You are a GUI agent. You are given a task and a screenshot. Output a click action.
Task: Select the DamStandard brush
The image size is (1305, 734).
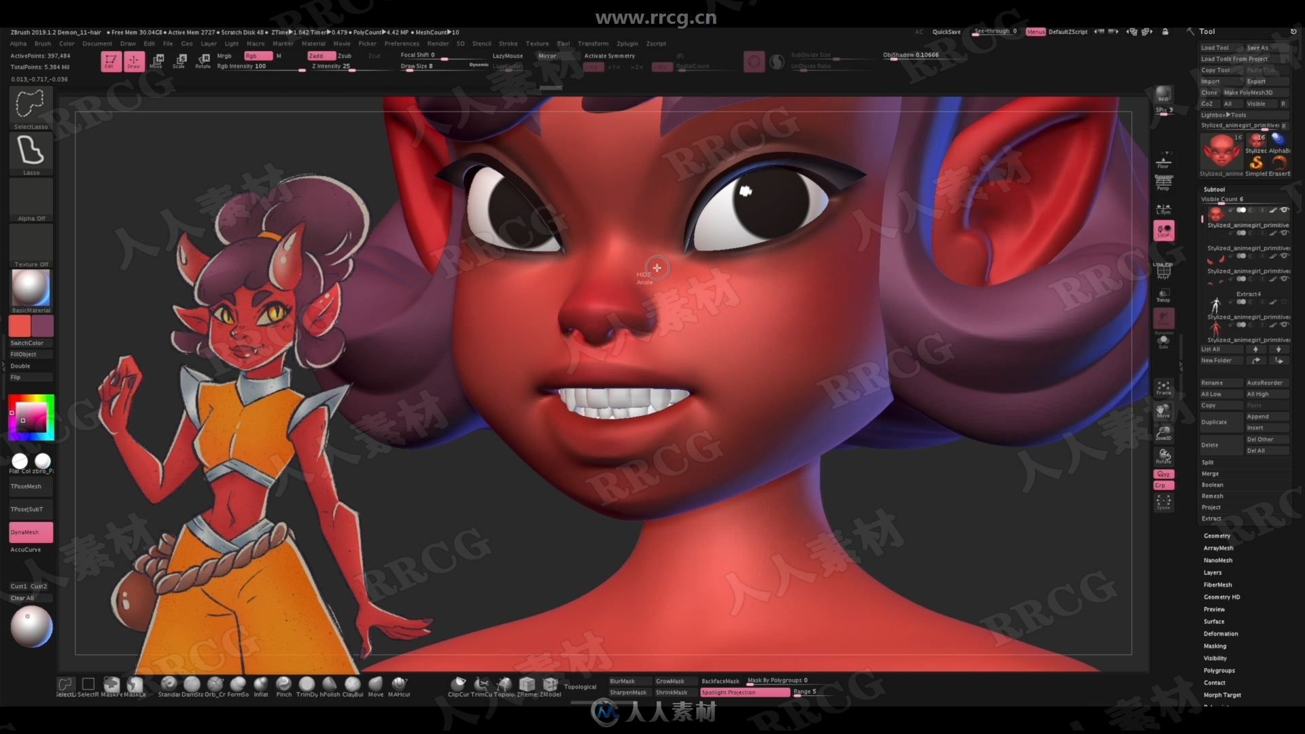(x=192, y=686)
